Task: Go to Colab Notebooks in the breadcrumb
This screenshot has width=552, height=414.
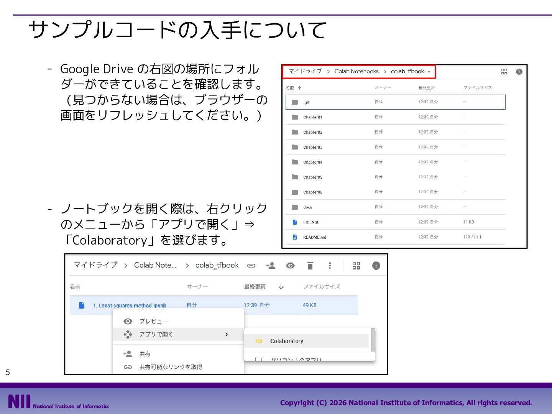Action: [x=356, y=71]
